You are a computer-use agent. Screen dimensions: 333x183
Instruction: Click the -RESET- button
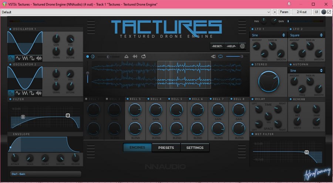[x=217, y=46]
